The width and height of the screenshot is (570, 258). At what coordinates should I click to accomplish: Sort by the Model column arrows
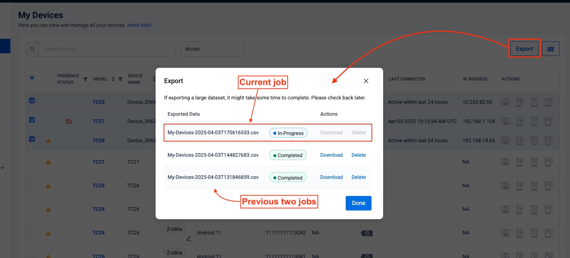pyautogui.click(x=113, y=79)
